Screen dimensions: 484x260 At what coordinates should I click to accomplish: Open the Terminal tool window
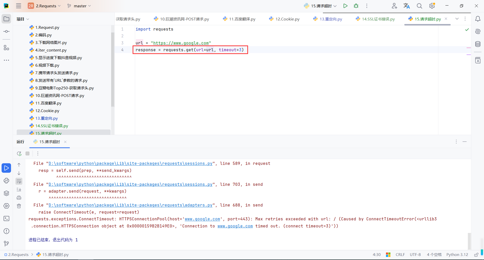click(x=6, y=219)
